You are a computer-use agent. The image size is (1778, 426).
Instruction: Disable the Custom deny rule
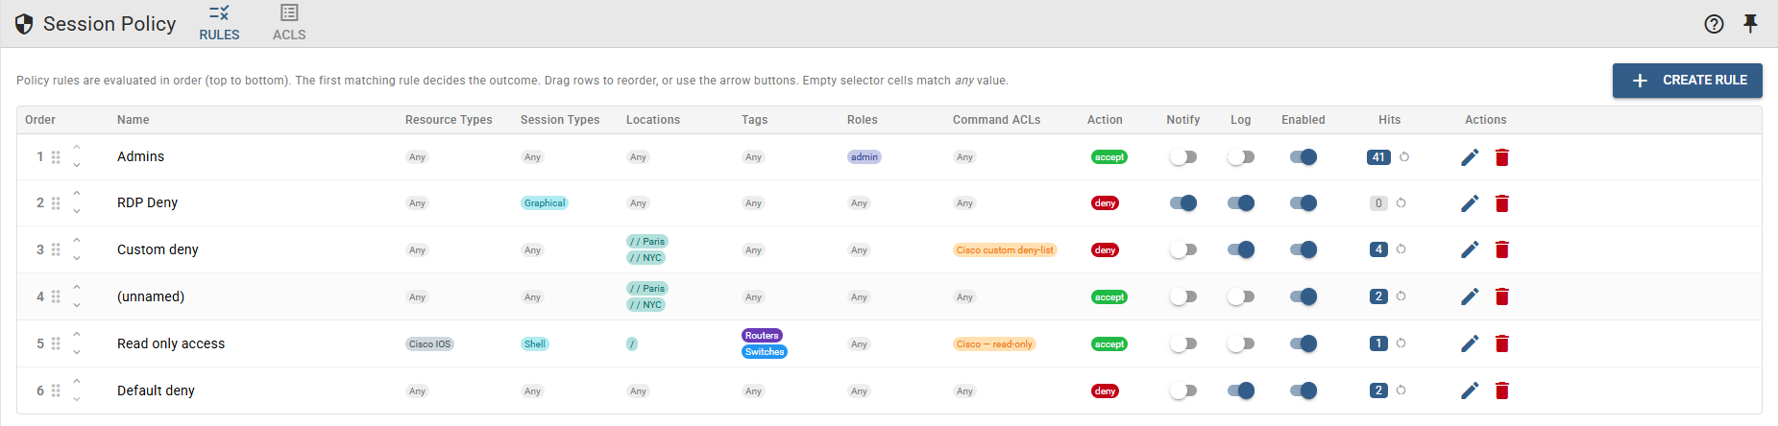1303,249
